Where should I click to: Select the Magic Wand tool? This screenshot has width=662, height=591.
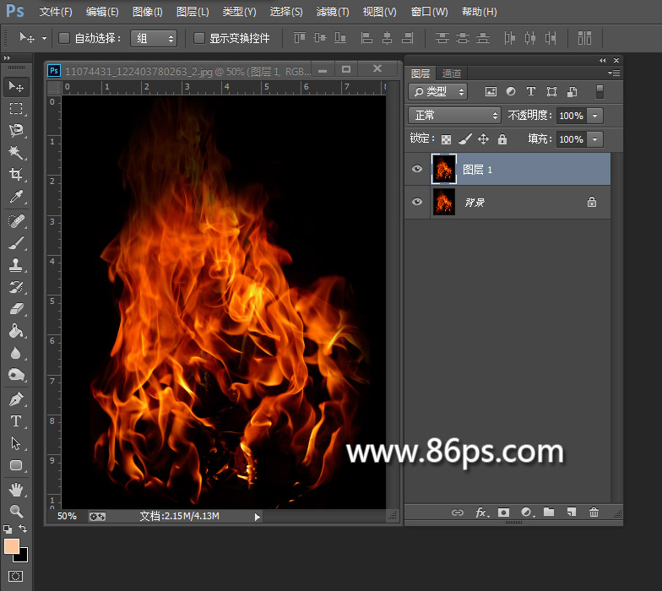click(x=16, y=152)
